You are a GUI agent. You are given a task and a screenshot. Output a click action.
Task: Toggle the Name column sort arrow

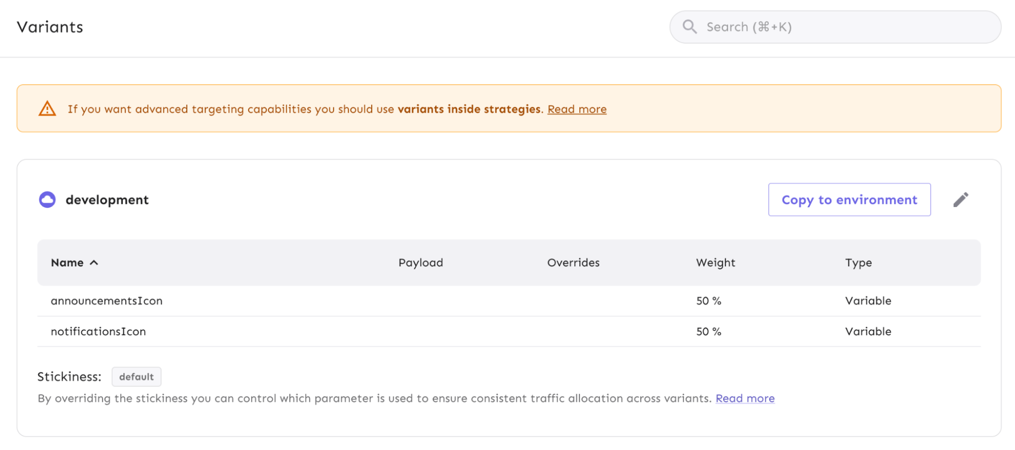(94, 263)
